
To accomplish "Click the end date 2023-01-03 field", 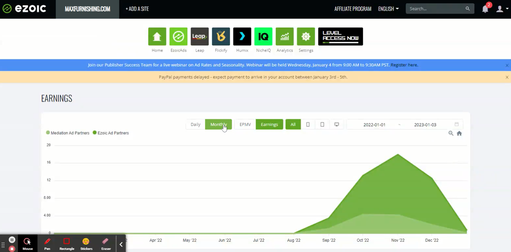I will [425, 125].
